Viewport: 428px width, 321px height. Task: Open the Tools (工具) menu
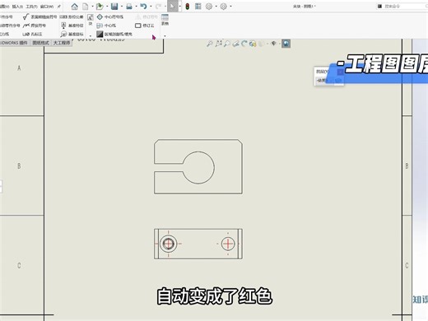[31, 7]
